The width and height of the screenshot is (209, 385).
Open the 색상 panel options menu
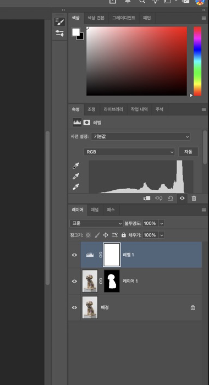(204, 18)
